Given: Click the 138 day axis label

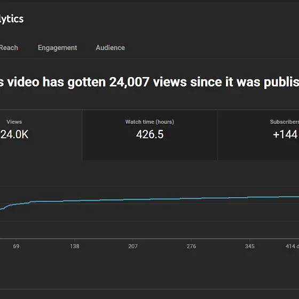Looking at the screenshot, I should tap(75, 246).
